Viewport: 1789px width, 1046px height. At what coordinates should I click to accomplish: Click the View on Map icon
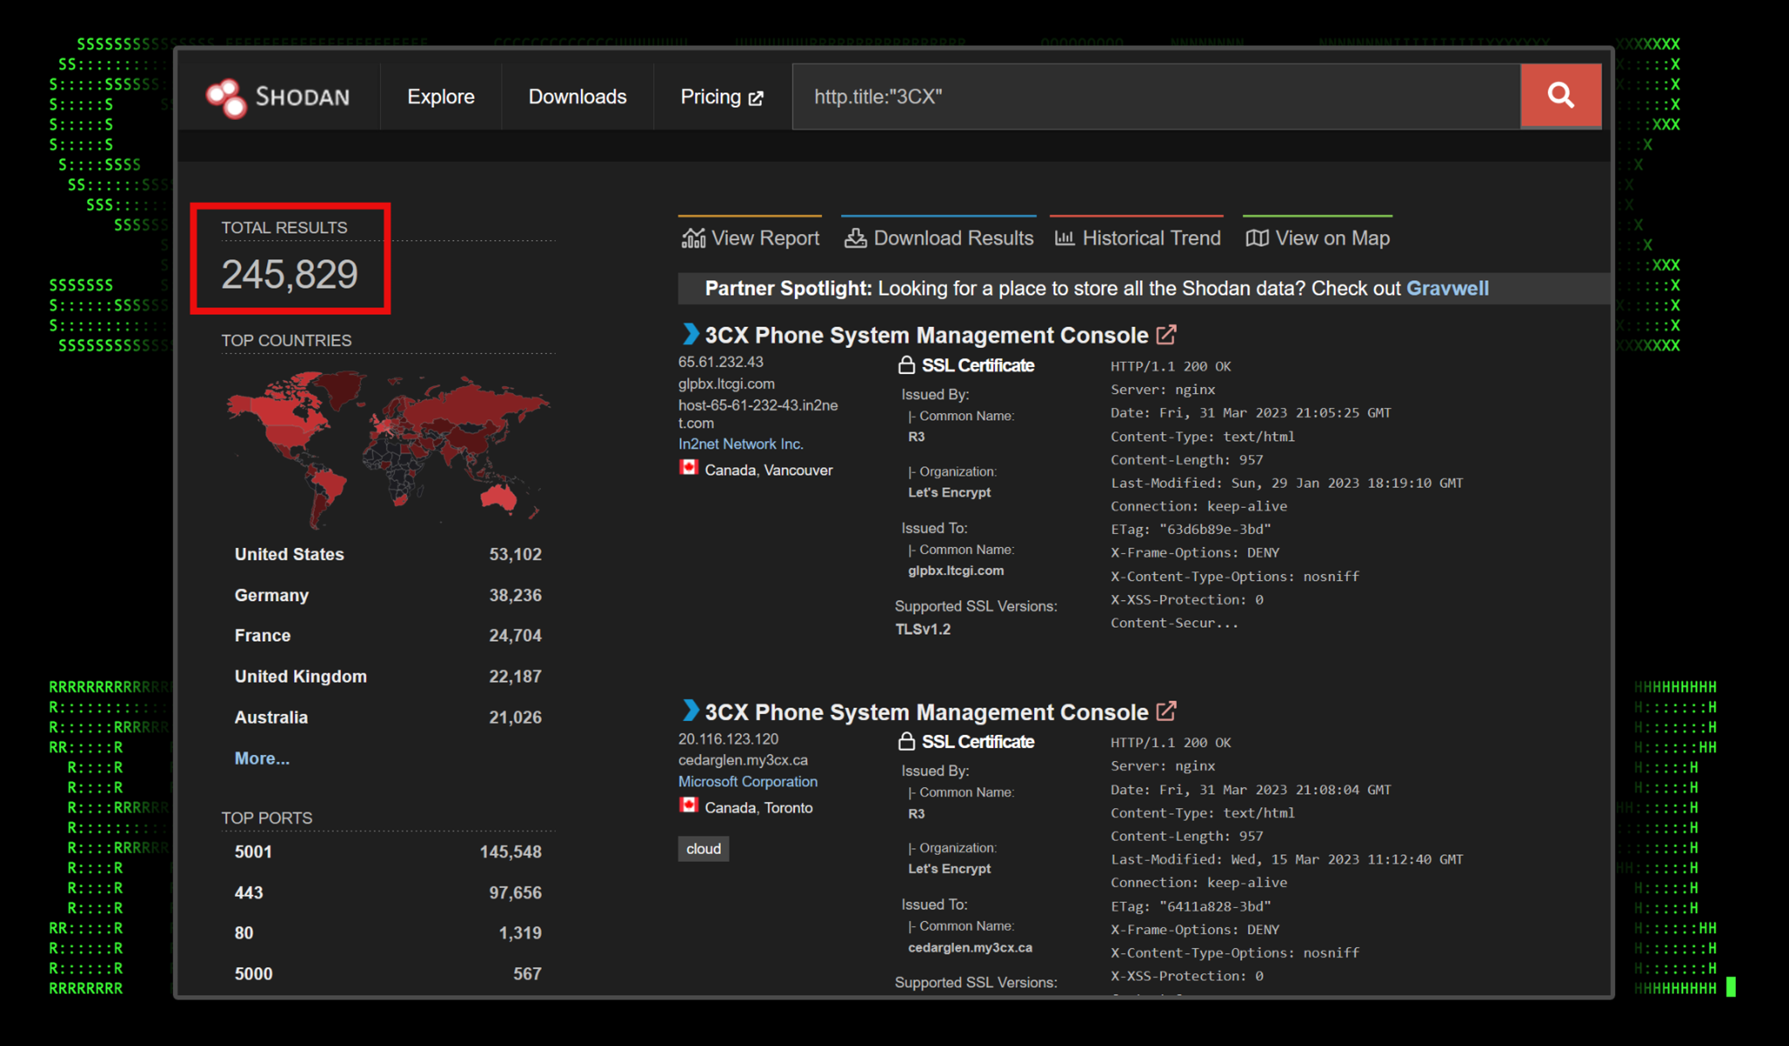coord(1257,238)
